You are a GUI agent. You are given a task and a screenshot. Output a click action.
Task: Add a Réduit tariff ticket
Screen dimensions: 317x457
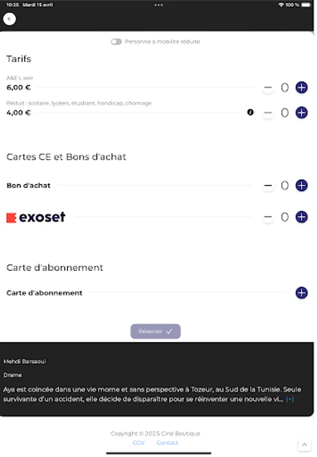click(x=301, y=113)
